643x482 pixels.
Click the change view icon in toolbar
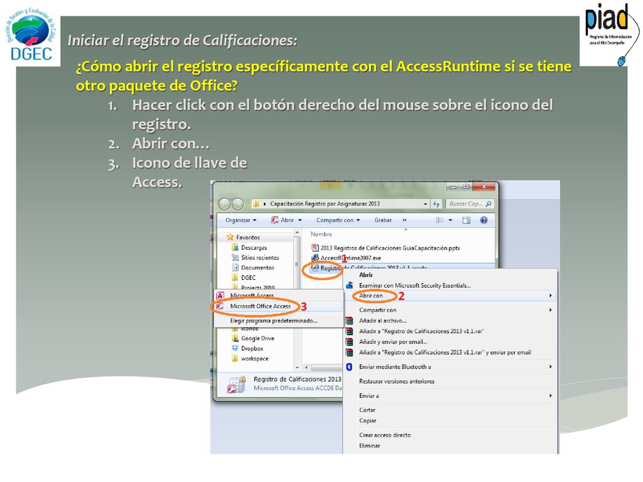(x=440, y=220)
